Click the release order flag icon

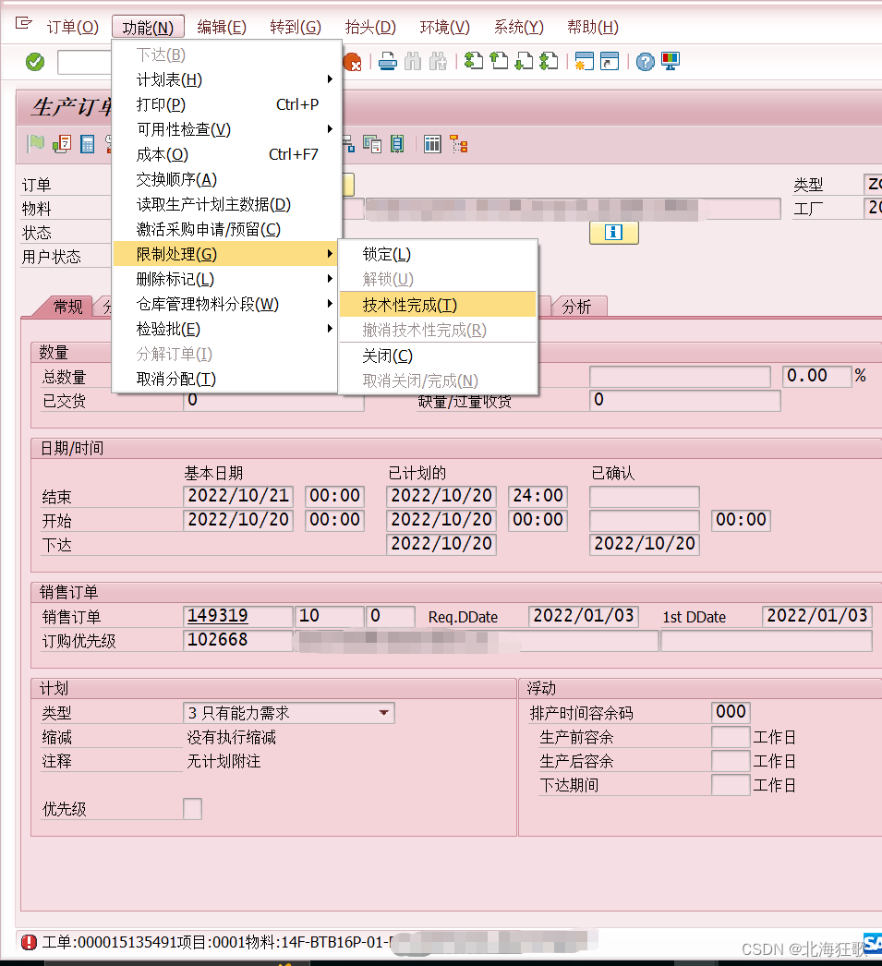pos(37,144)
